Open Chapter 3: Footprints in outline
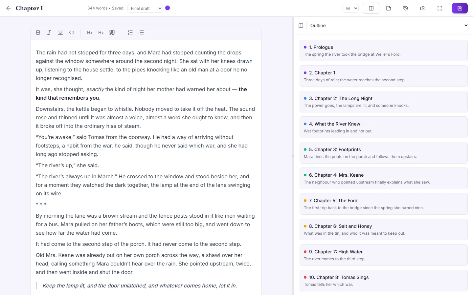This screenshot has height=295, width=473. pos(384,153)
